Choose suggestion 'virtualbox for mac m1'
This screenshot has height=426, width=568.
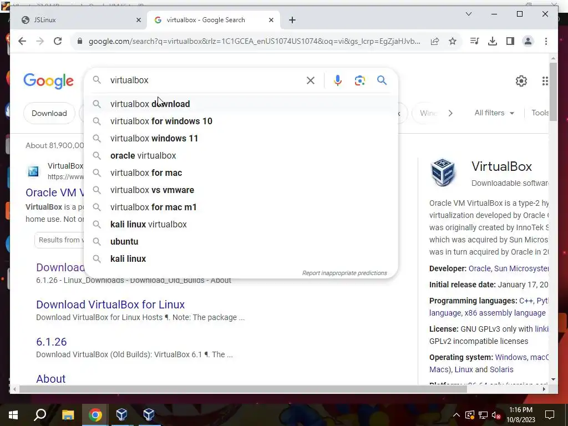(241, 207)
